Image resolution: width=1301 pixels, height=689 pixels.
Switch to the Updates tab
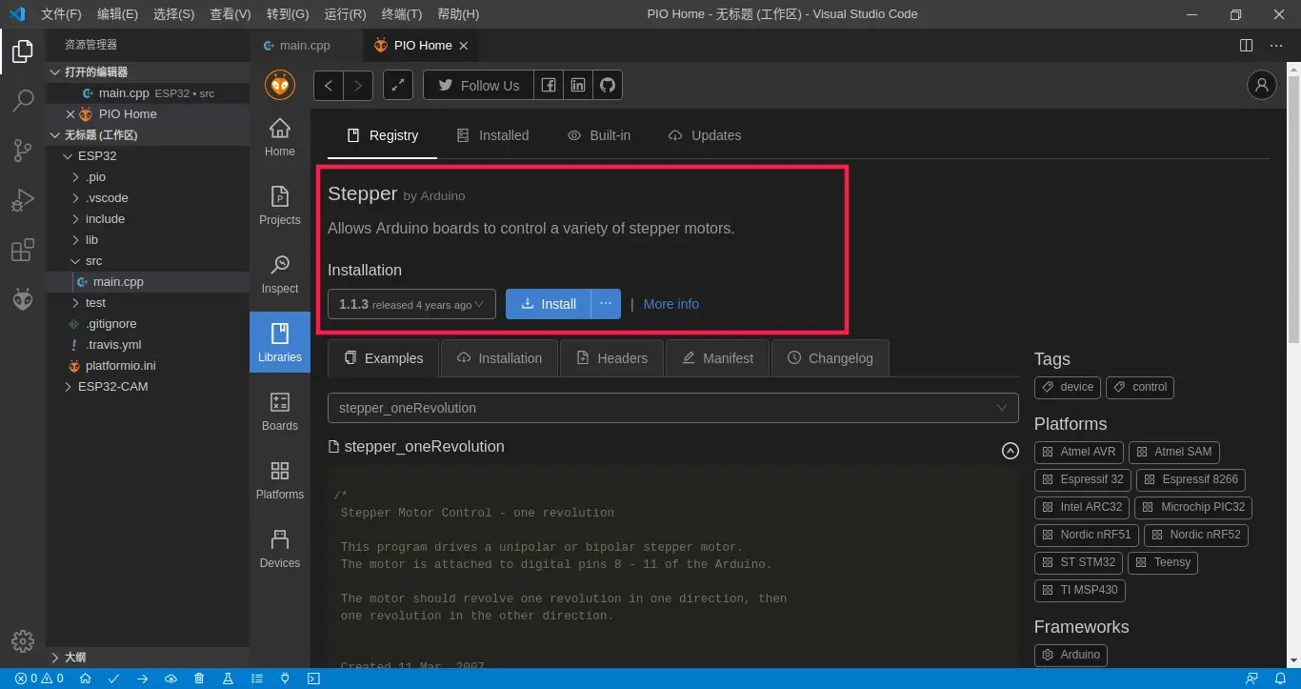[705, 135]
